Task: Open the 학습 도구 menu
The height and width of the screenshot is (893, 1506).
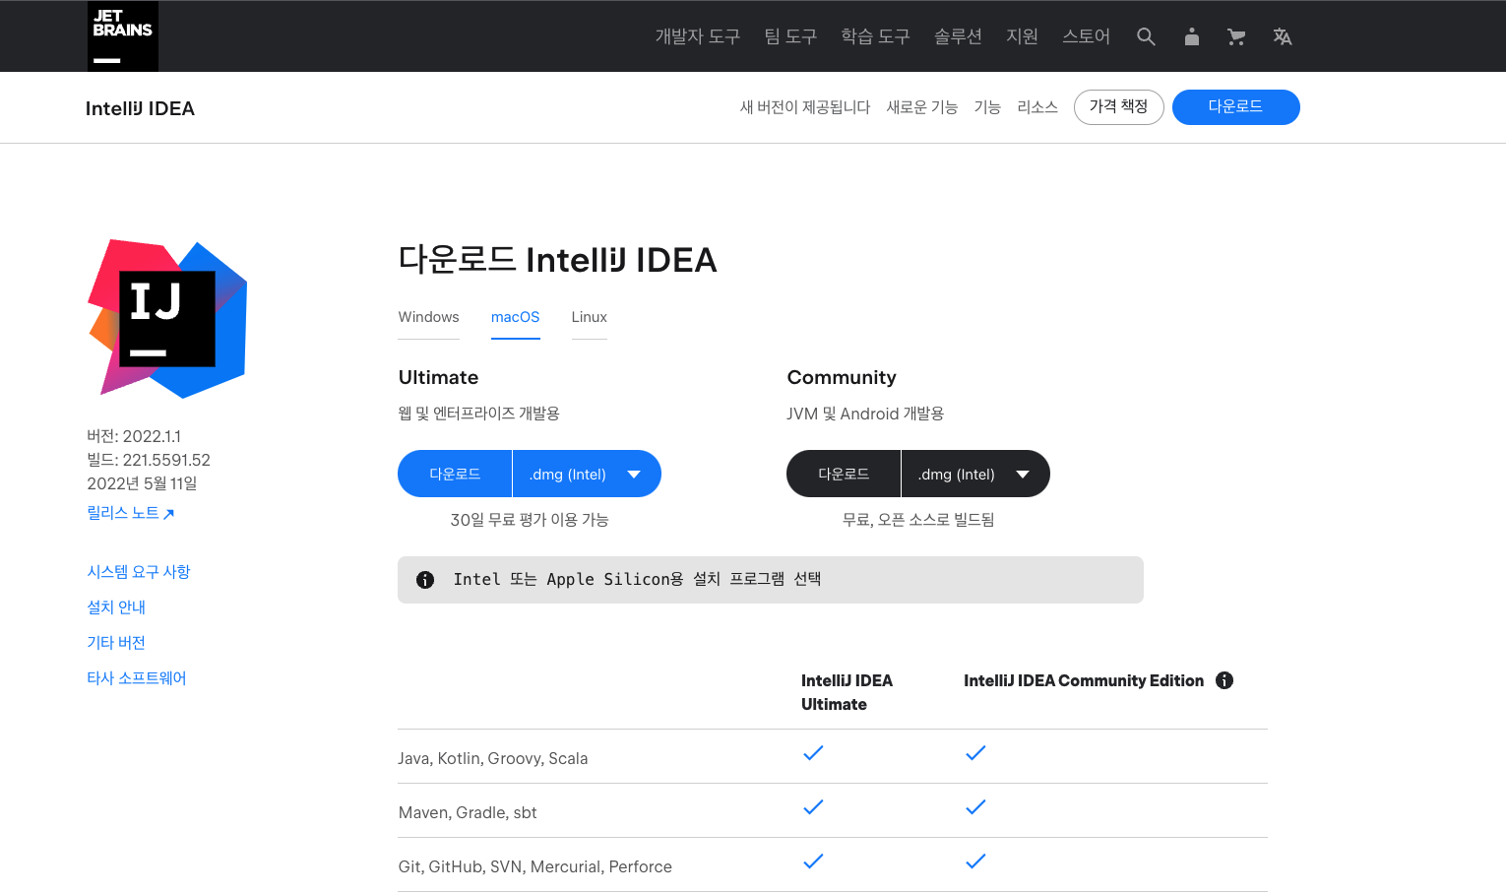Action: tap(875, 36)
